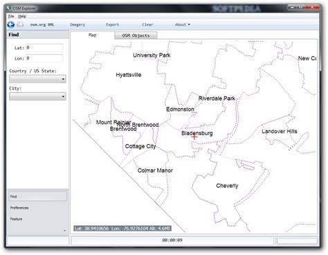
Task: Click the Export toolbar button
Action: point(112,24)
